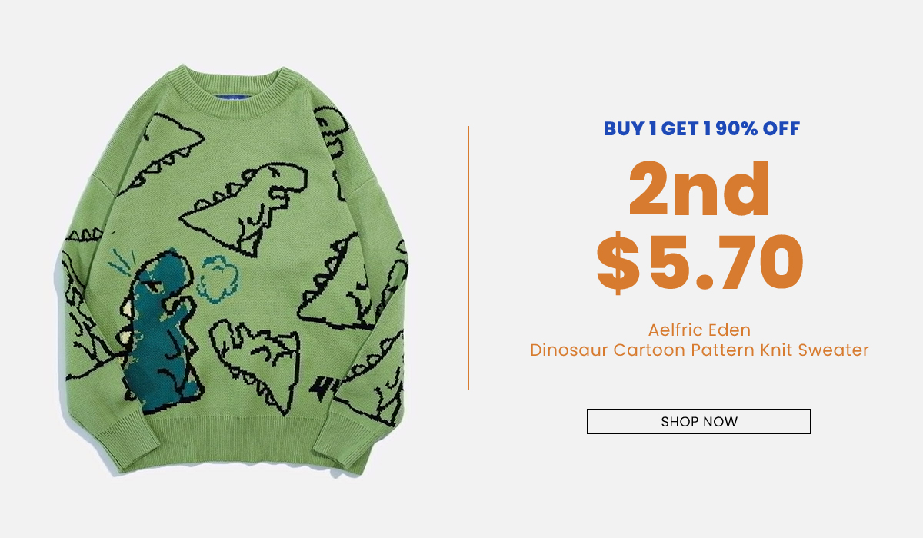The image size is (923, 544).
Task: Click outlined dinosaur on sweater's upper left chest
Action: 162,151
